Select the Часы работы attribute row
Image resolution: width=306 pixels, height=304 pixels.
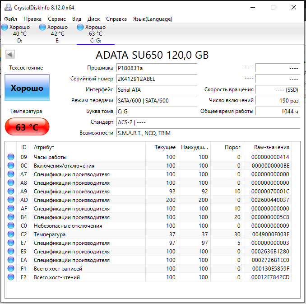[148, 157]
